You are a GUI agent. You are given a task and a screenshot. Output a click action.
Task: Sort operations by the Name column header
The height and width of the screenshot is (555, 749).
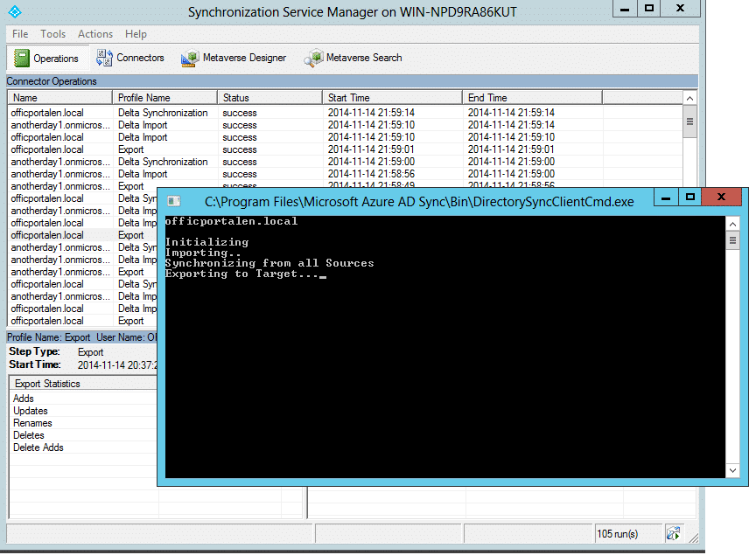click(x=59, y=98)
